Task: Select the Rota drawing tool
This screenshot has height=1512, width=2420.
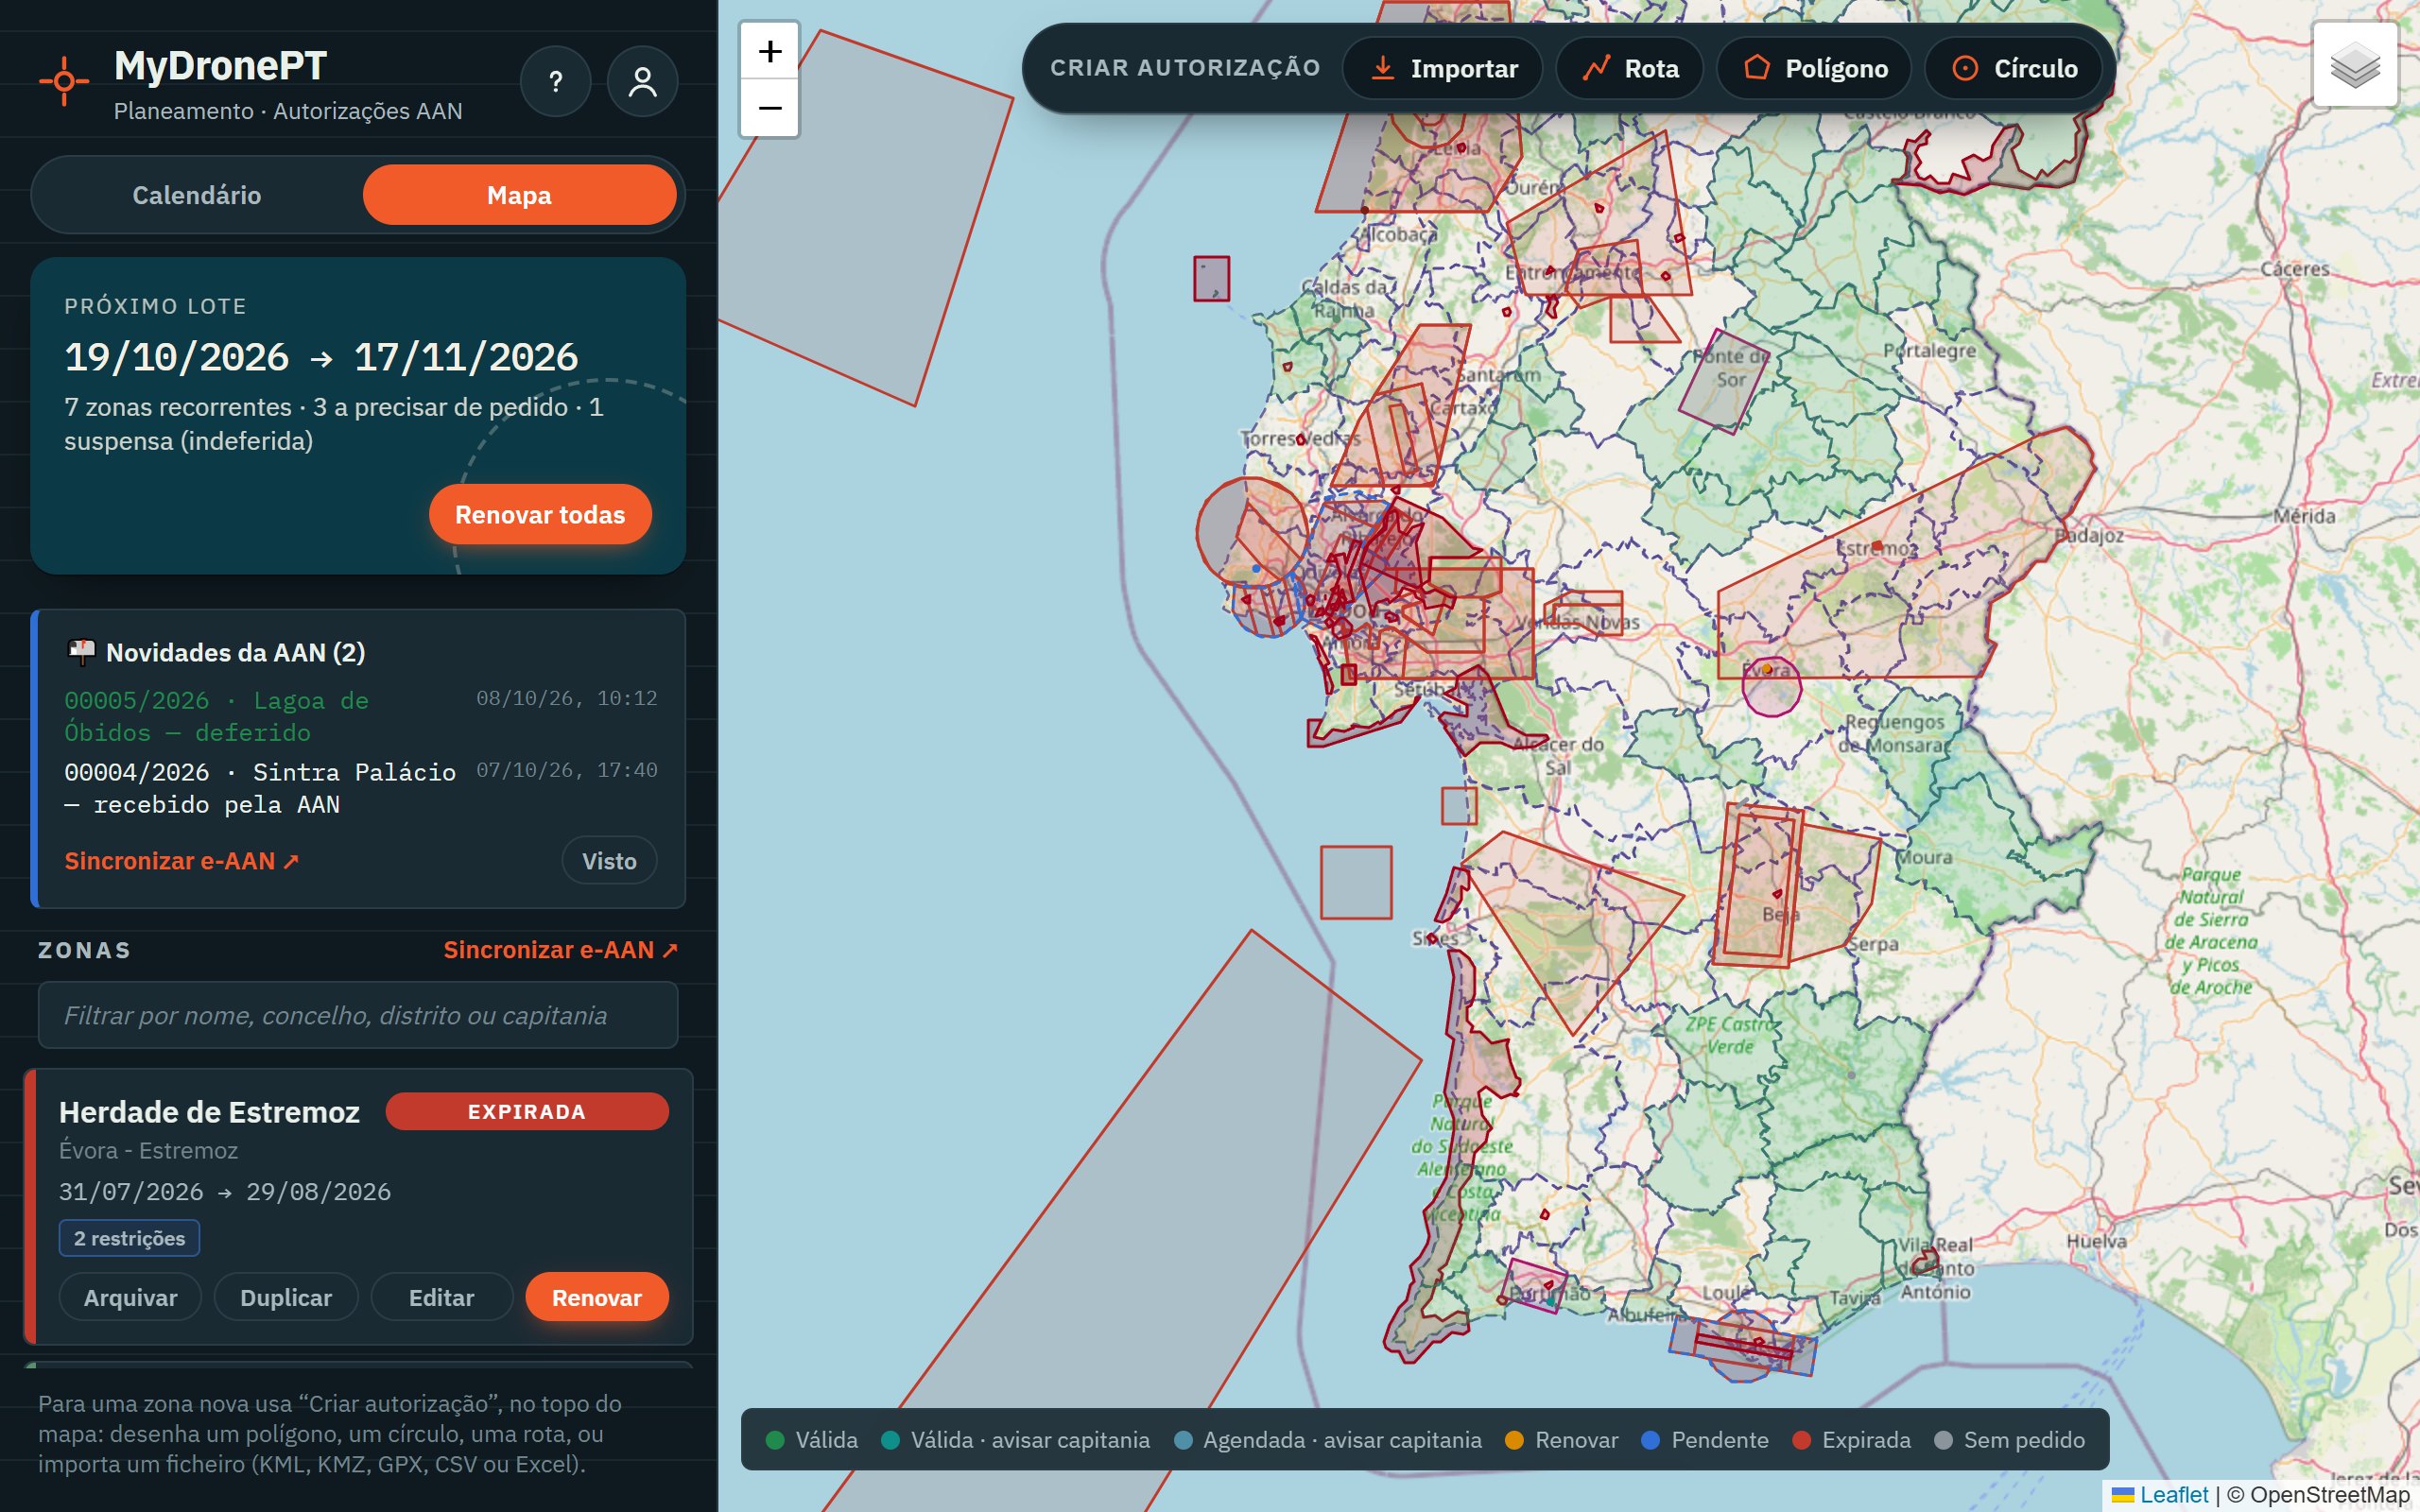Action: click(x=1629, y=68)
